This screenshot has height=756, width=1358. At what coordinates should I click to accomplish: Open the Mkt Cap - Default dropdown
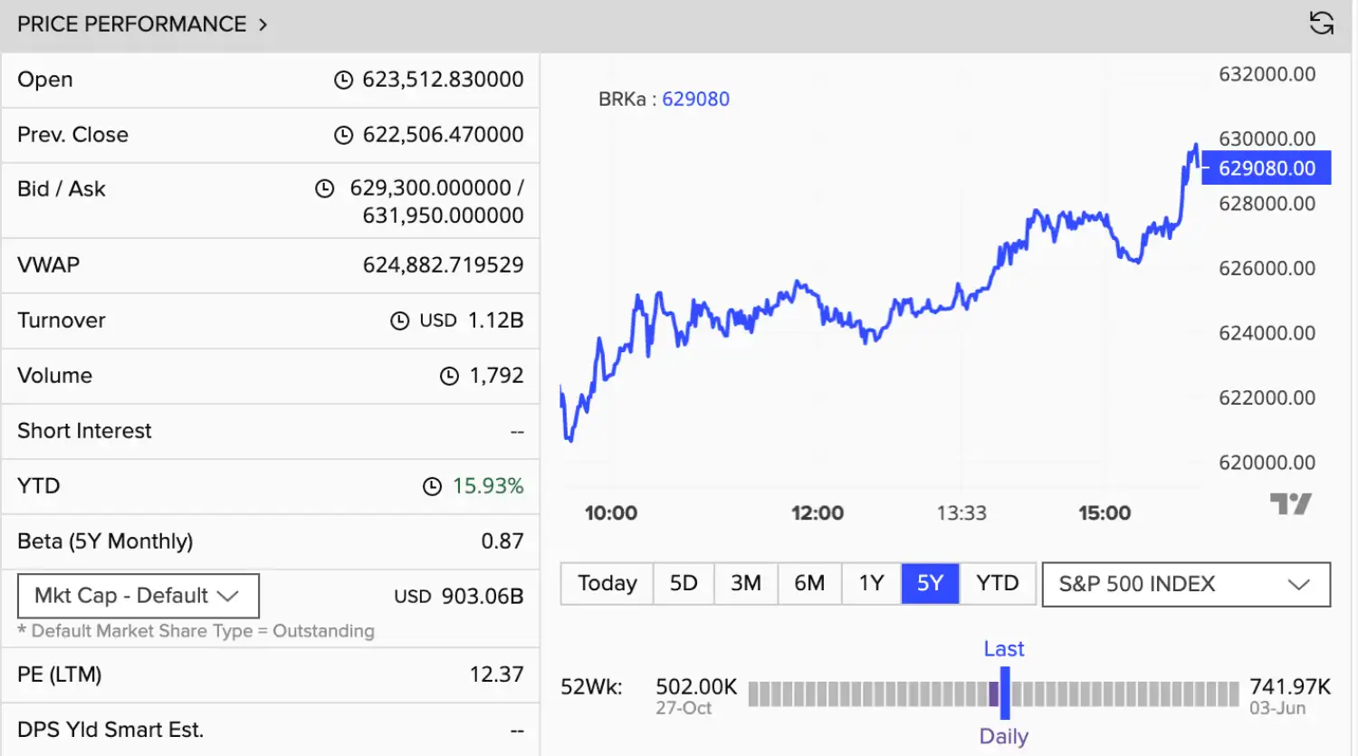139,596
